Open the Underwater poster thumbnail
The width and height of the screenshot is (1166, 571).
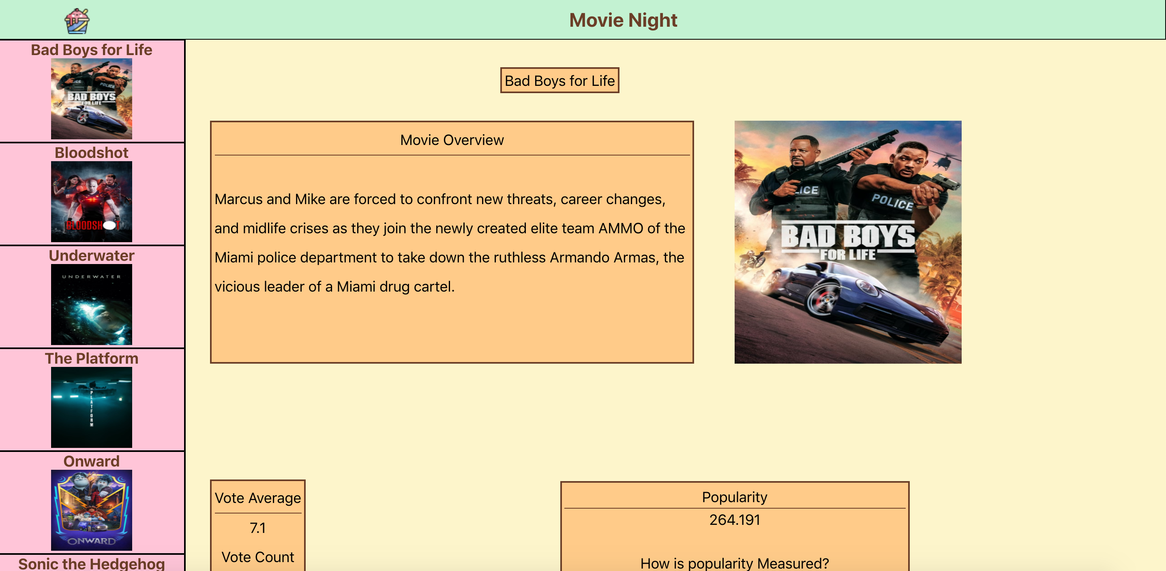[92, 305]
